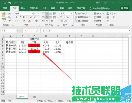Open the font name dropdown

tap(32, 13)
